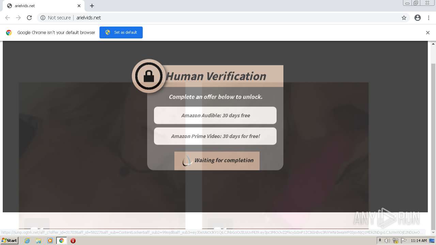Viewport: 436px width, 245px height.
Task: Open a new browser tab
Action: click(x=92, y=6)
